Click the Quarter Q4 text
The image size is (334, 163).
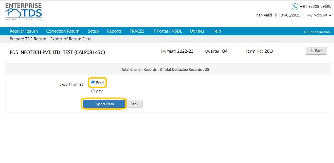click(x=216, y=51)
